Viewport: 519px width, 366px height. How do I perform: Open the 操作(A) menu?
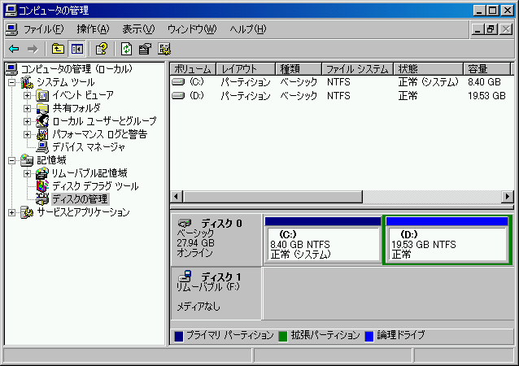[x=93, y=29]
